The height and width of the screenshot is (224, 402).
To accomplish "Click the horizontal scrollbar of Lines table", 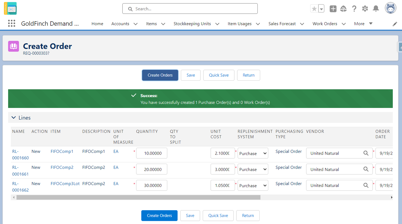I will click(138, 197).
